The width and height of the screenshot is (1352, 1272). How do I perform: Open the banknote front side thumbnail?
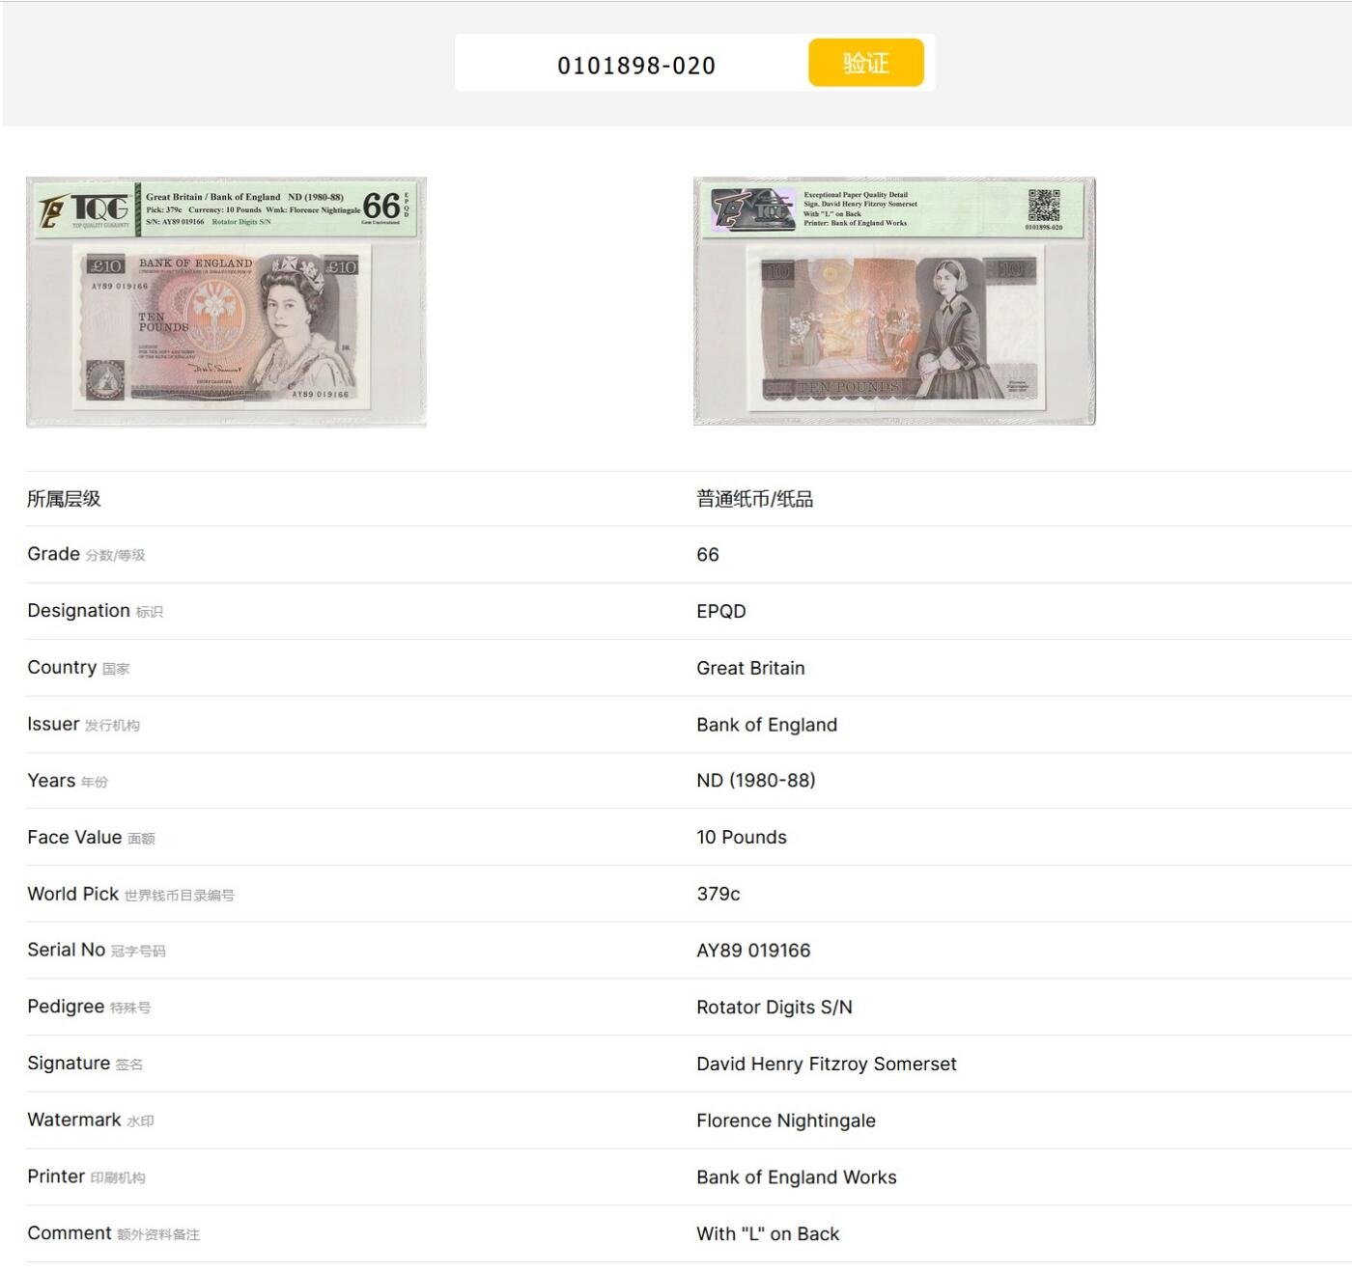click(226, 302)
